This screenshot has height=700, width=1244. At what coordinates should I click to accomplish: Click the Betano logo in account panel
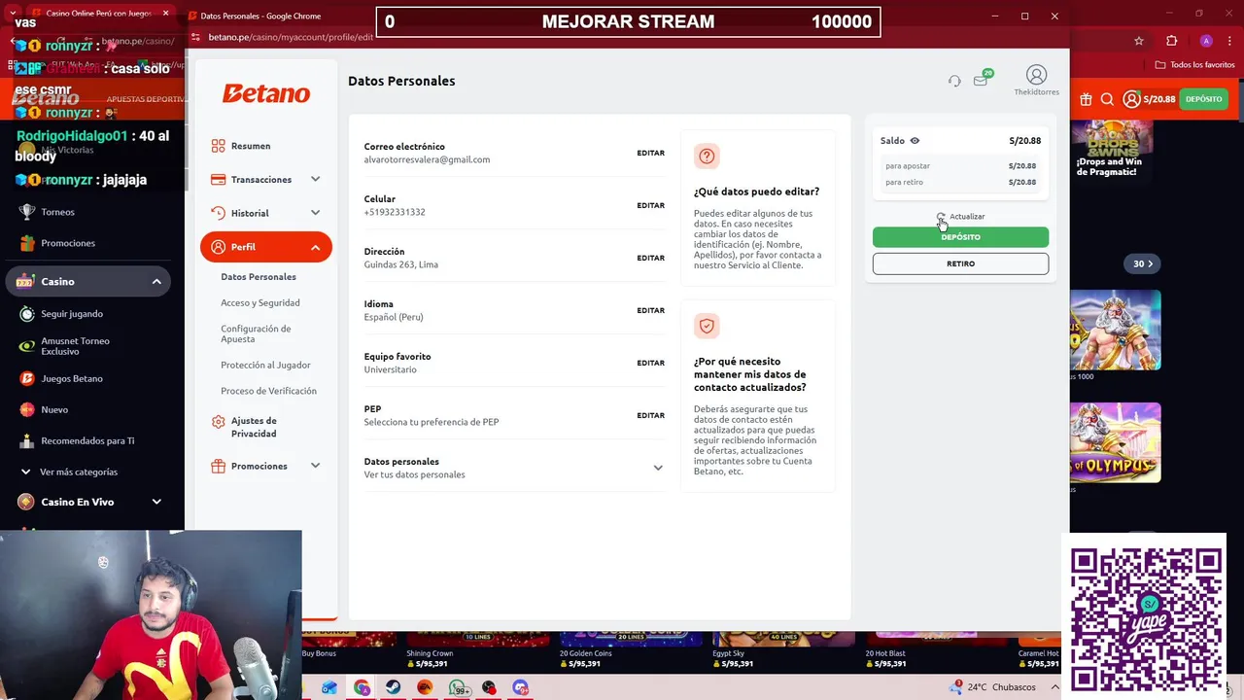266,93
